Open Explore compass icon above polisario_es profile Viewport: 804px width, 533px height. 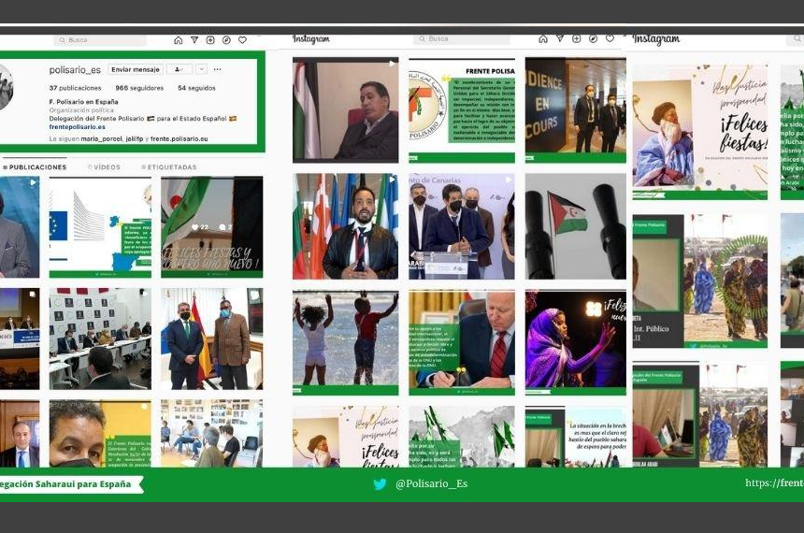pos(226,40)
